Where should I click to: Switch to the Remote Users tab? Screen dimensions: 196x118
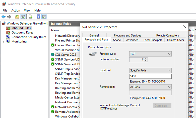point(175,40)
